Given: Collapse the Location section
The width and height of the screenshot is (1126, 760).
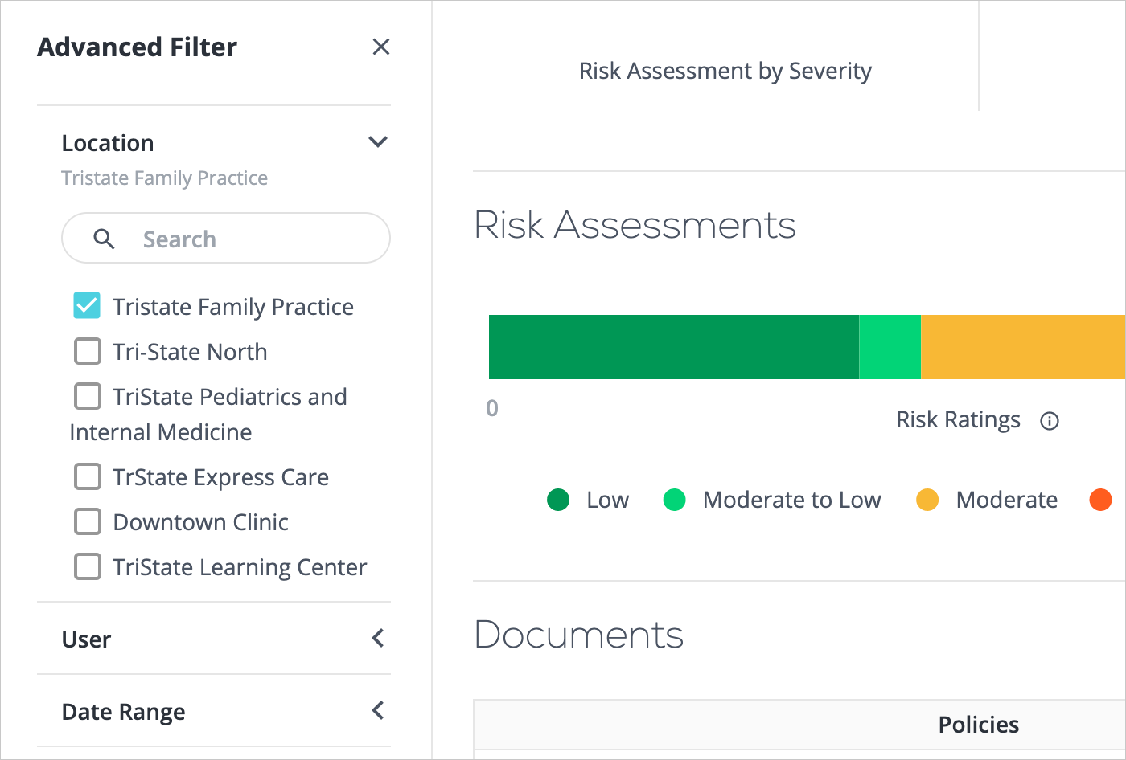Looking at the screenshot, I should click(378, 141).
